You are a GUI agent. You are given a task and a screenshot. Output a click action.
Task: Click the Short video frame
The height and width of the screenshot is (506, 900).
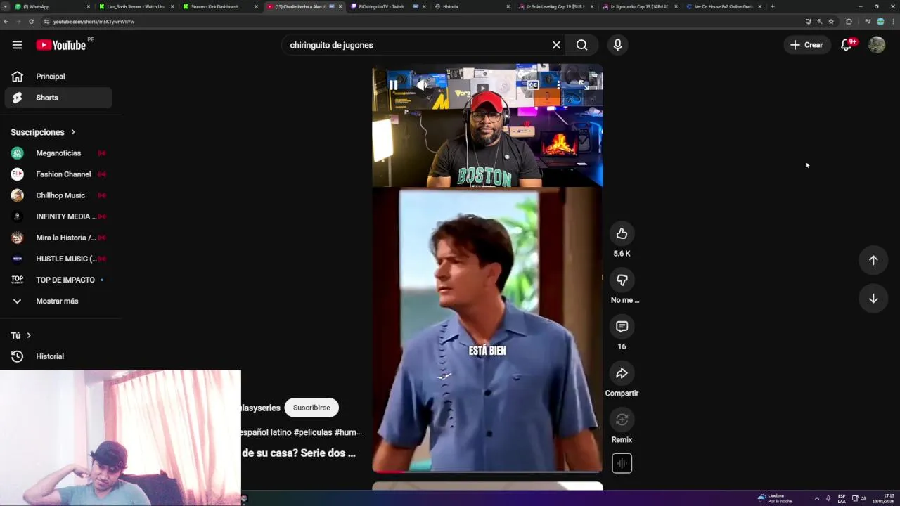point(487,268)
